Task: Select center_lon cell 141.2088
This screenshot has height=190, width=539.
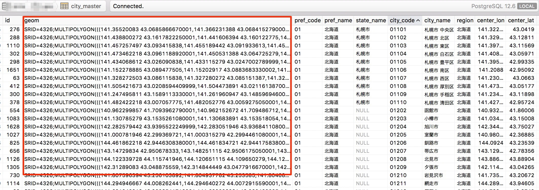Action: click(491, 70)
